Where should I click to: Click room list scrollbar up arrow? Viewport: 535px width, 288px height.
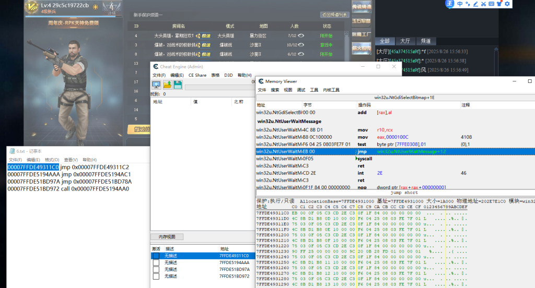pos(346,33)
